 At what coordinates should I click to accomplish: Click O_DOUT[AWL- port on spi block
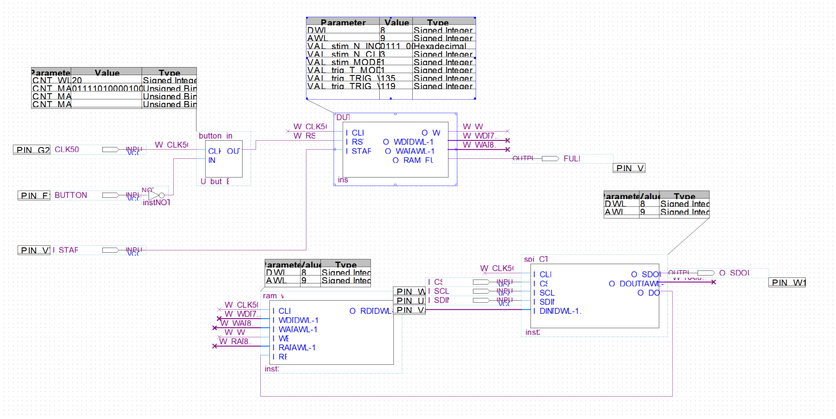(636, 284)
